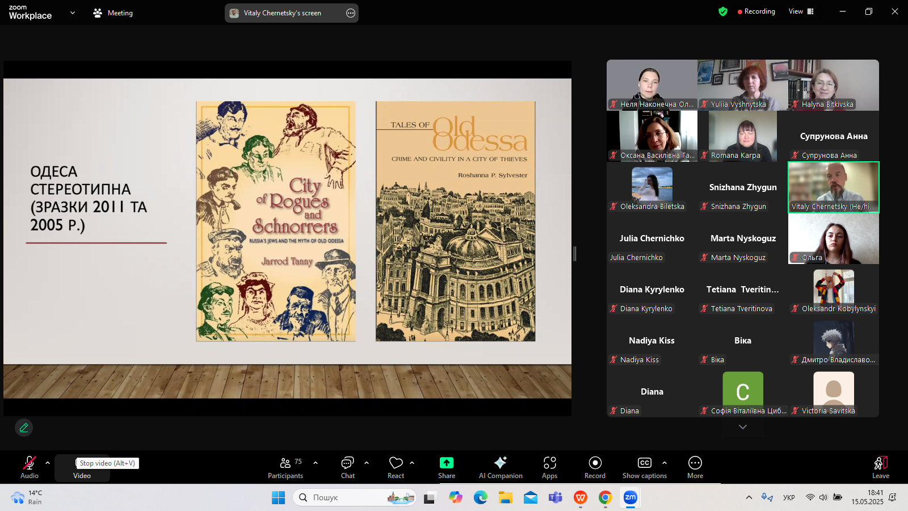
Task: Open the View layout menu
Action: (801, 11)
